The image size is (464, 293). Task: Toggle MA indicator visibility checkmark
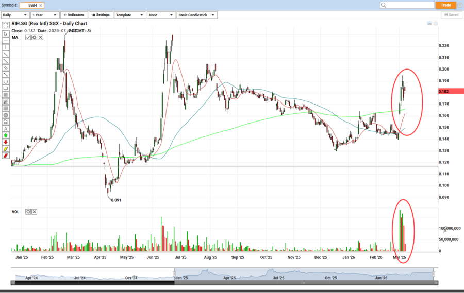coord(28,37)
